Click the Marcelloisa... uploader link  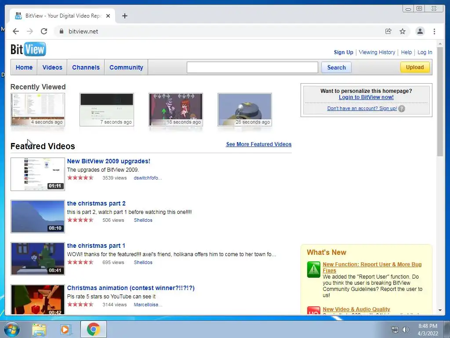point(148,305)
